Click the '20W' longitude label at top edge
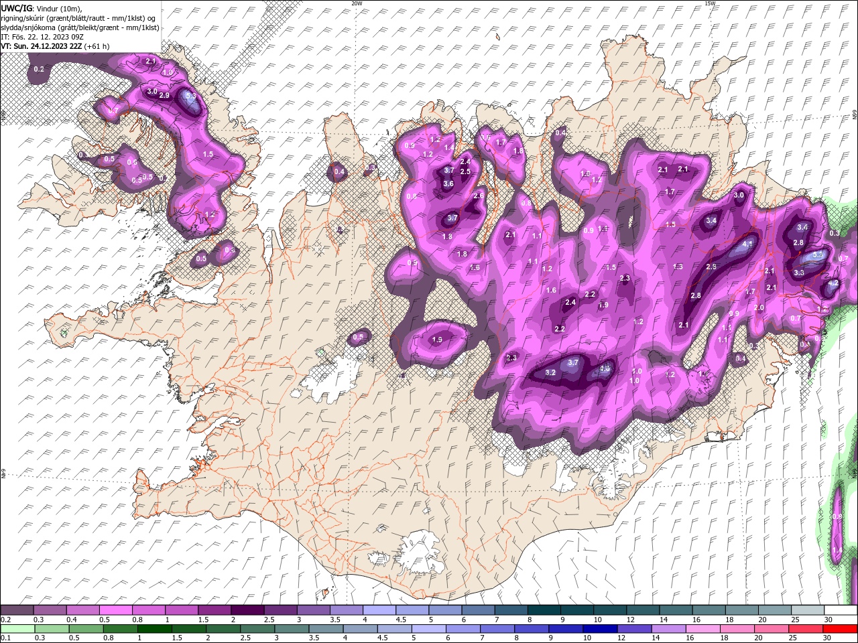The height and width of the screenshot is (643, 858). [357, 3]
